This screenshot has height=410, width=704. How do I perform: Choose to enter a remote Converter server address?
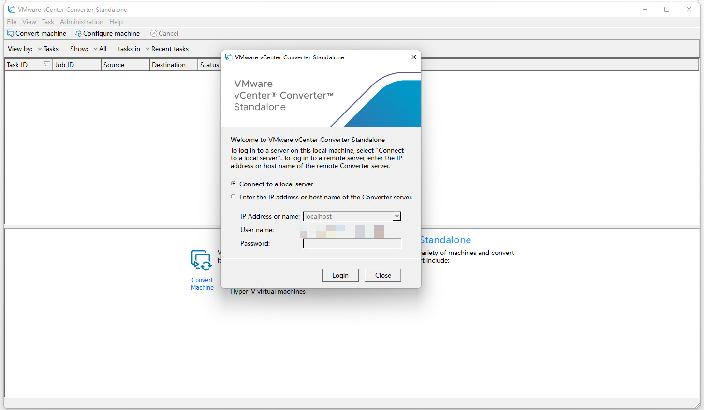pyautogui.click(x=234, y=197)
